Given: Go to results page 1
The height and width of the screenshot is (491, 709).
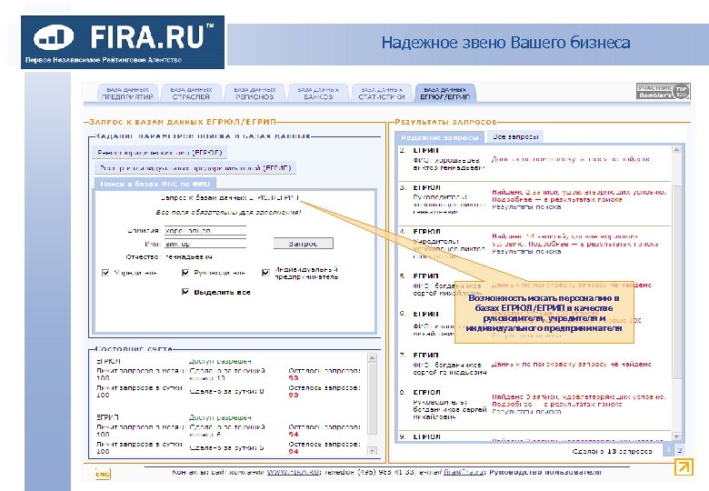Looking at the screenshot, I should [668, 449].
